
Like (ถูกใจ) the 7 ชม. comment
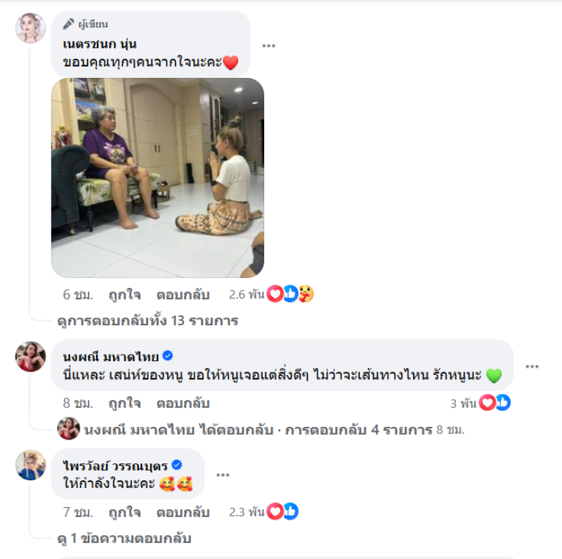click(124, 512)
